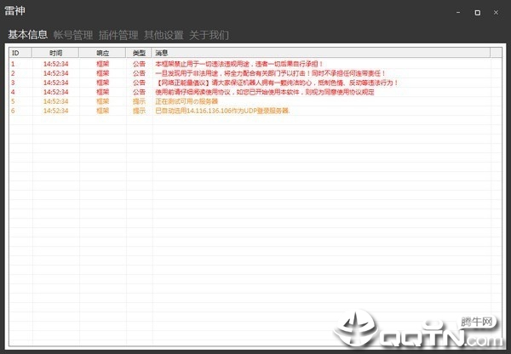The image size is (511, 354).
Task: Click message 本框架禁止用于一切违法违规用途
Action: point(238,64)
